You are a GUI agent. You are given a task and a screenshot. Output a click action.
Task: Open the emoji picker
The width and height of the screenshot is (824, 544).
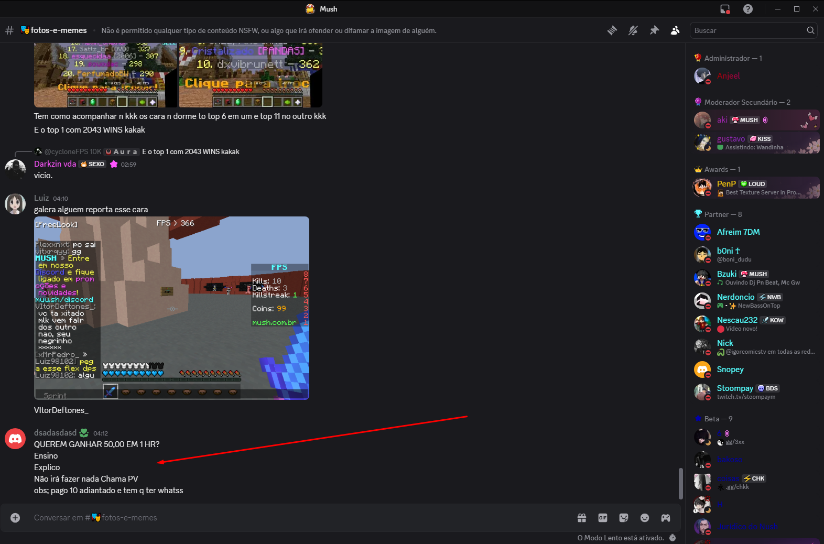click(645, 518)
